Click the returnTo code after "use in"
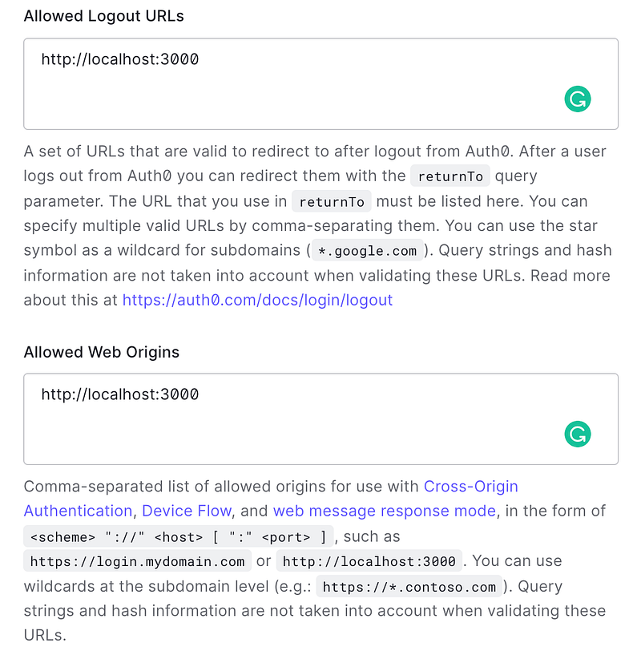This screenshot has height=655, width=641. 332,201
